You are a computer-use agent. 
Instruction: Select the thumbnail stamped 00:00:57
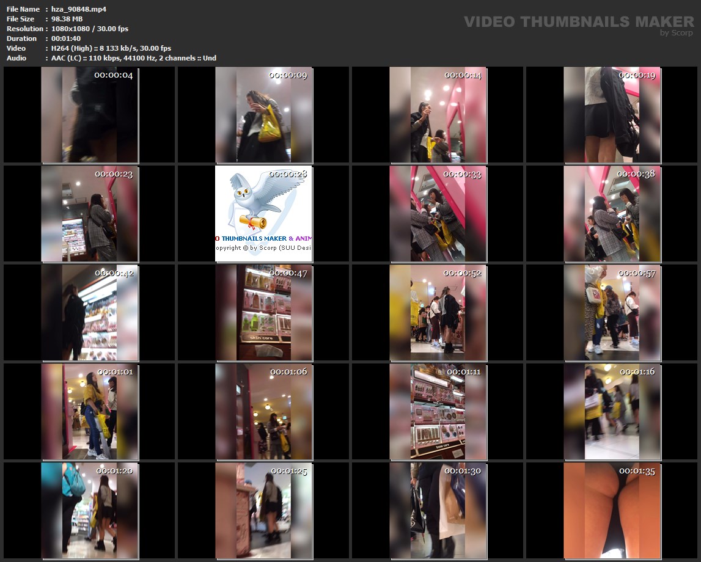tap(612, 313)
